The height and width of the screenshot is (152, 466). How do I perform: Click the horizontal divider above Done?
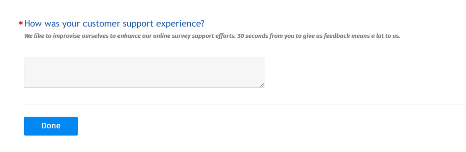[245, 104]
